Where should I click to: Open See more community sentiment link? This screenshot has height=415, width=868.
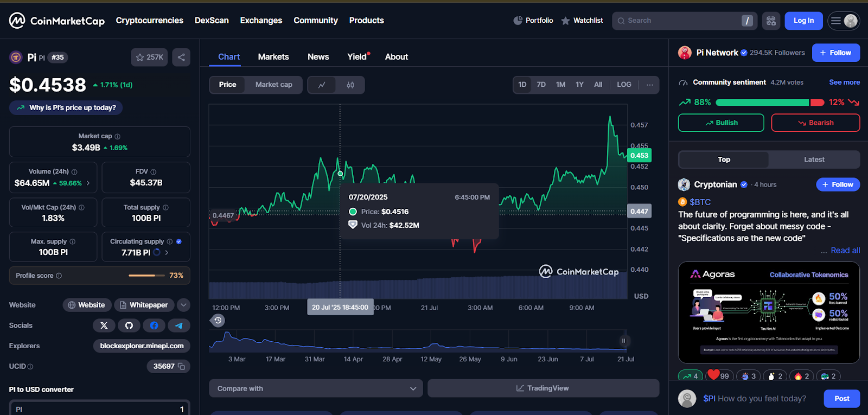pos(845,82)
